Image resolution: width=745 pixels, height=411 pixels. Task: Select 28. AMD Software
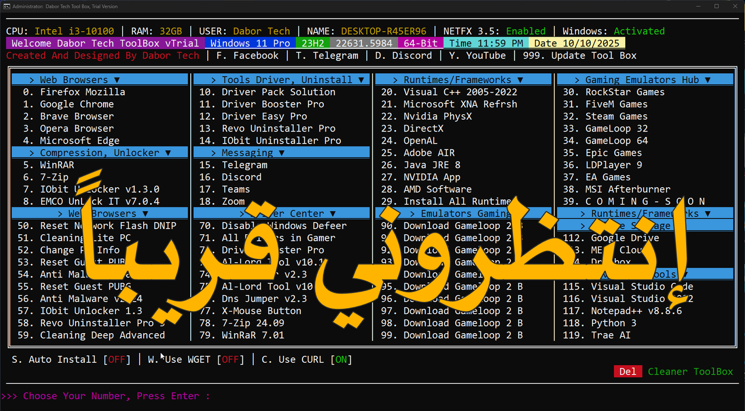pyautogui.click(x=427, y=190)
